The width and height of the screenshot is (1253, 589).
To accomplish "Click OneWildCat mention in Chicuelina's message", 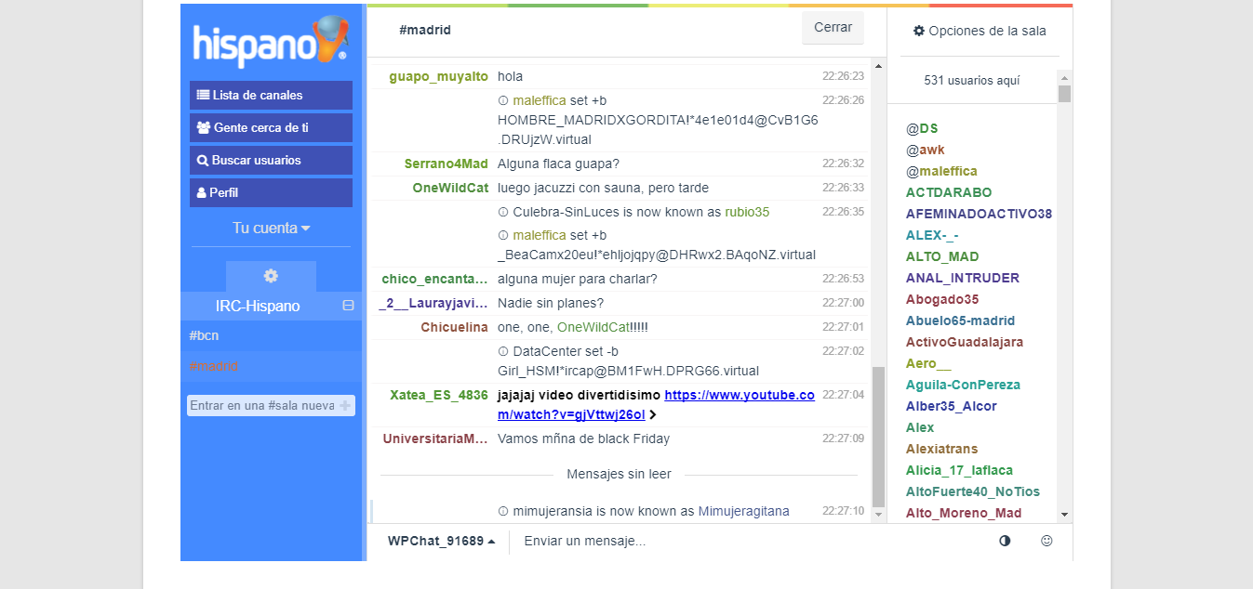I will tap(593, 327).
